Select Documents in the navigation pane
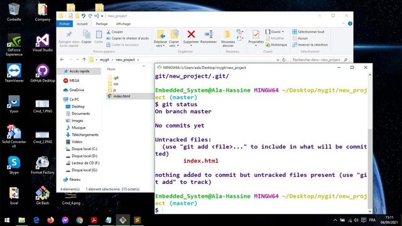The image size is (402, 226). [80, 114]
